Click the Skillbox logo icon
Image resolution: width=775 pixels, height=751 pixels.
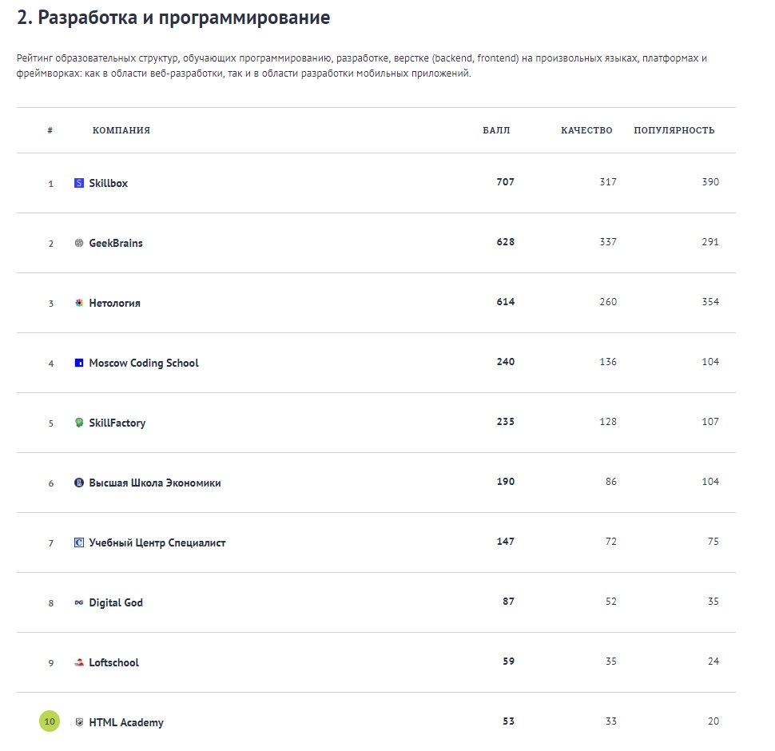pyautogui.click(x=79, y=183)
